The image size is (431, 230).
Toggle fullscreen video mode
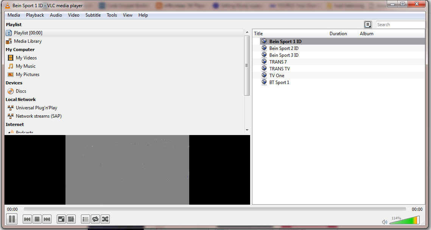(x=61, y=219)
